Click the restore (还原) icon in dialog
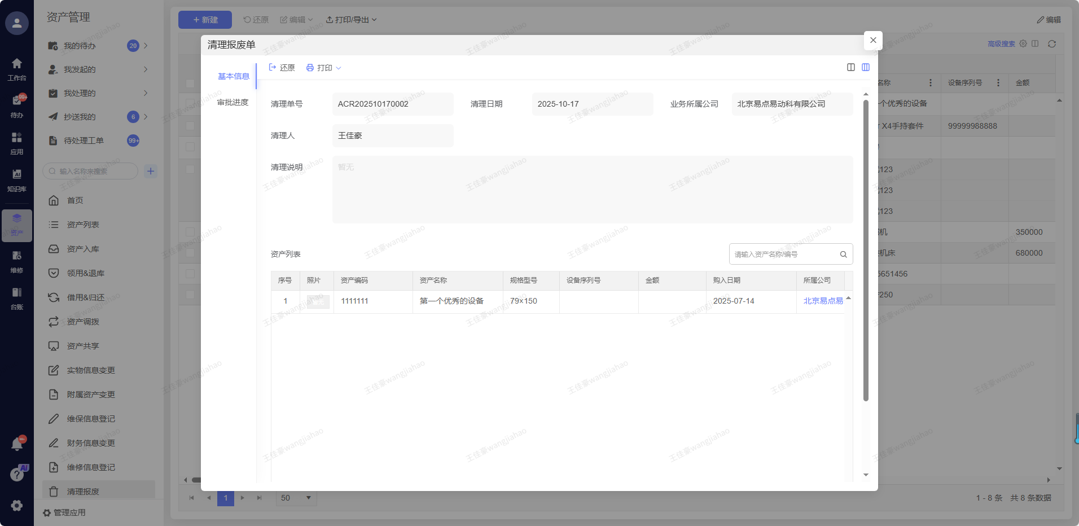This screenshot has width=1079, height=526. point(282,68)
